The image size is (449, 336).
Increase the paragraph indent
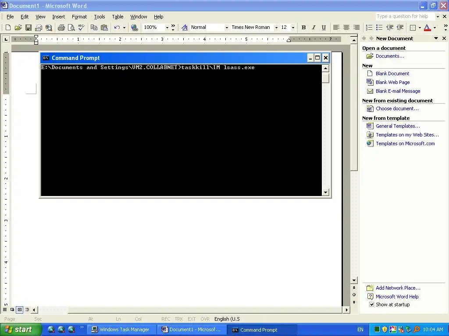(x=400, y=28)
